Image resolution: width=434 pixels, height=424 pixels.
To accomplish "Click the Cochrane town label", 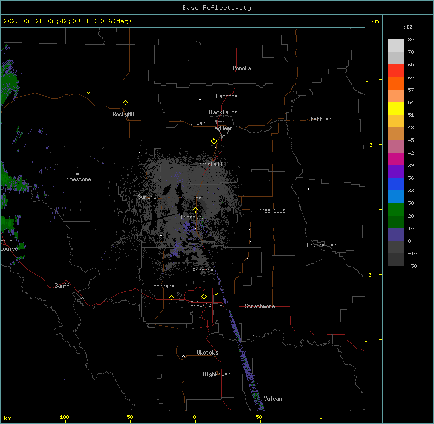I will pos(162,286).
